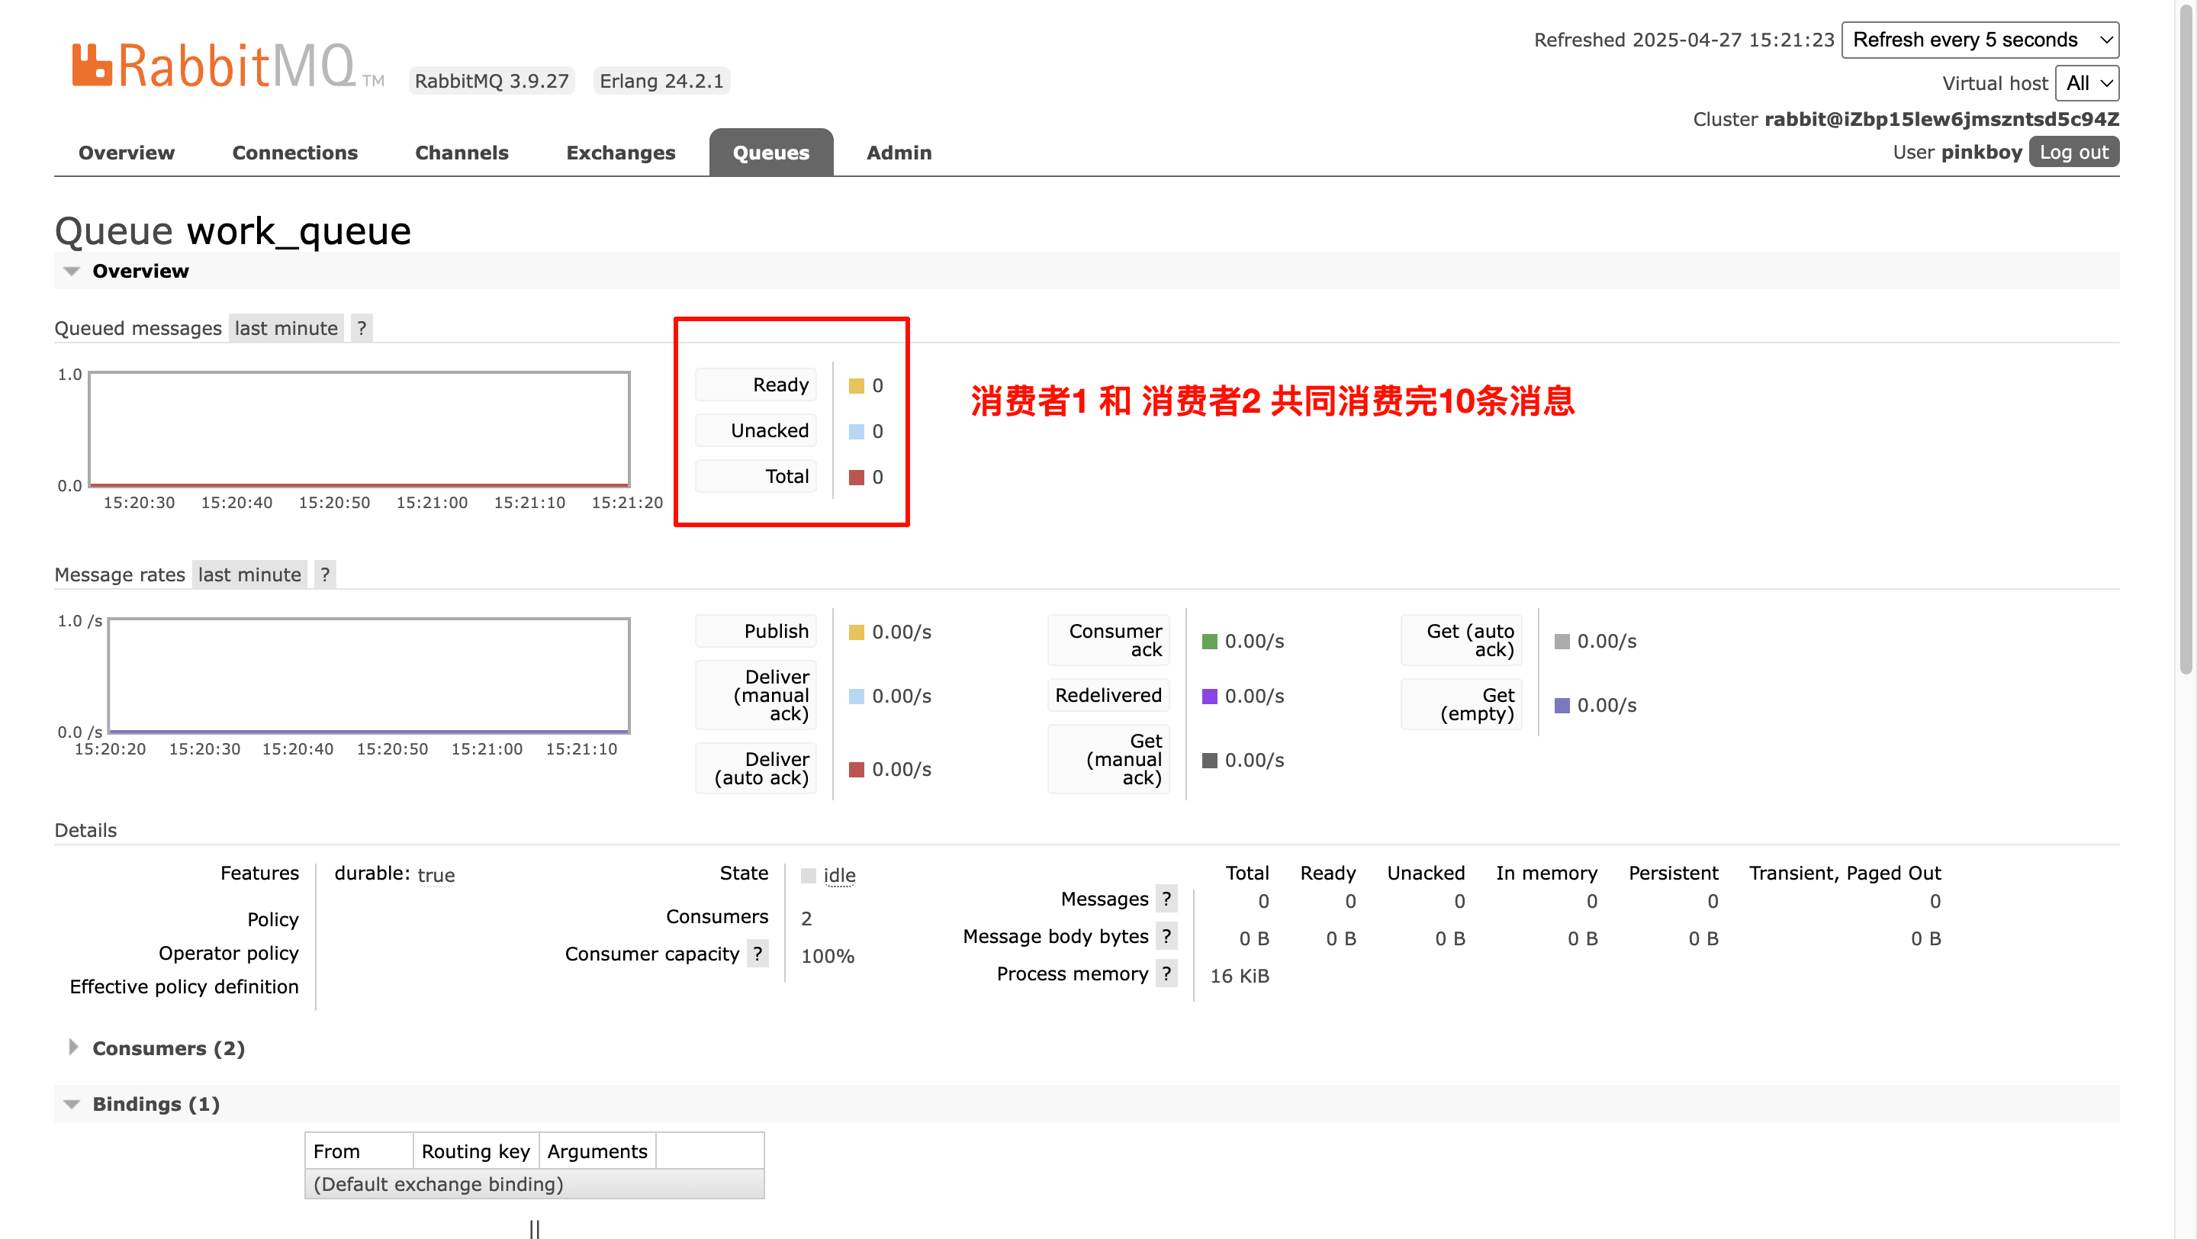Click Queued messages last minute range link

point(286,328)
